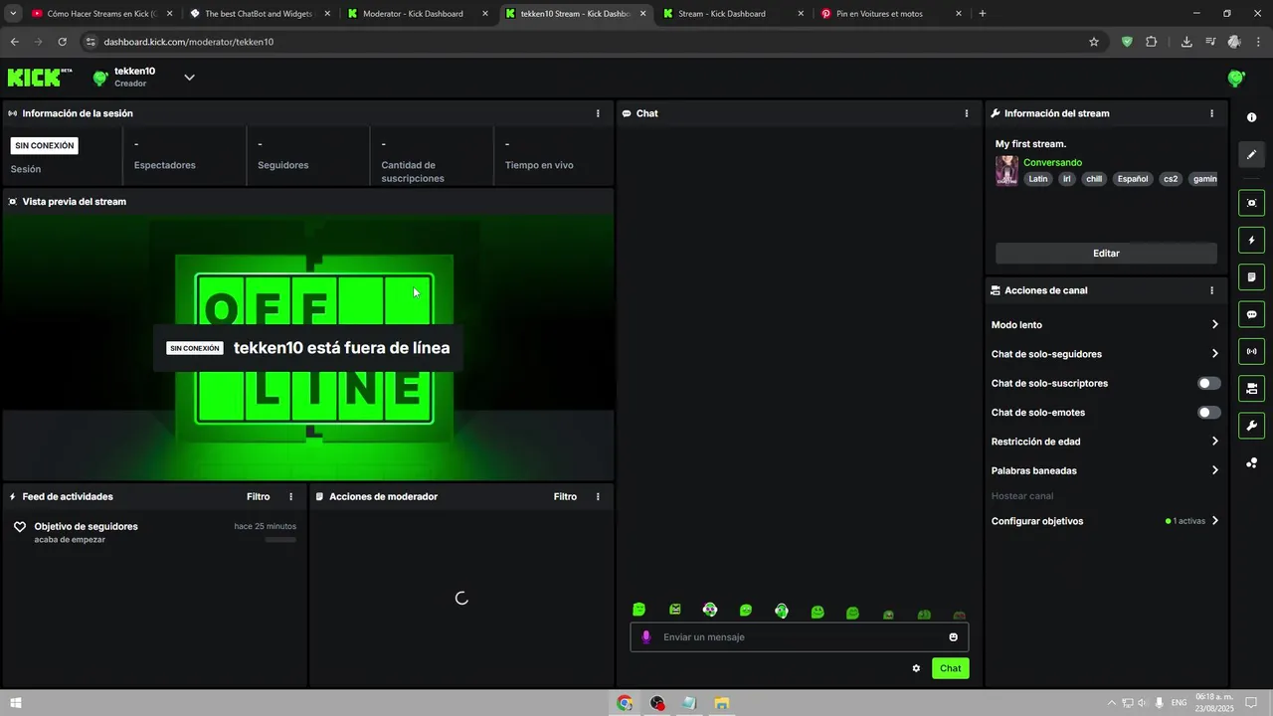Switch to The best ChatBot and Widgets tab
Viewport: 1273px width, 716px height.
coord(260,14)
